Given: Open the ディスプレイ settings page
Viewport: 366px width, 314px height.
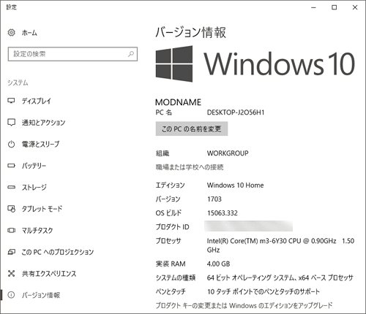Looking at the screenshot, I should point(37,101).
